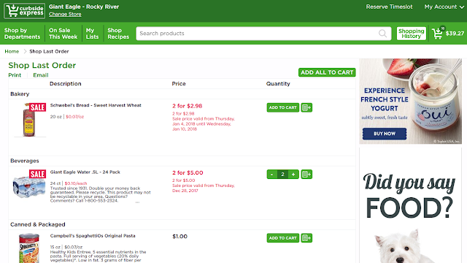Screen dimensions: 467x263
Task: Click Schwebel's Bread product thumbnail
Action: tap(30, 120)
